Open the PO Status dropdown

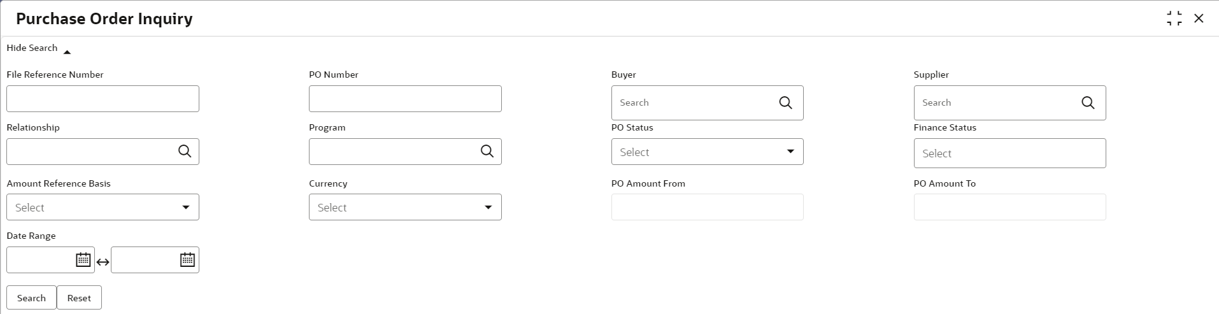[708, 152]
